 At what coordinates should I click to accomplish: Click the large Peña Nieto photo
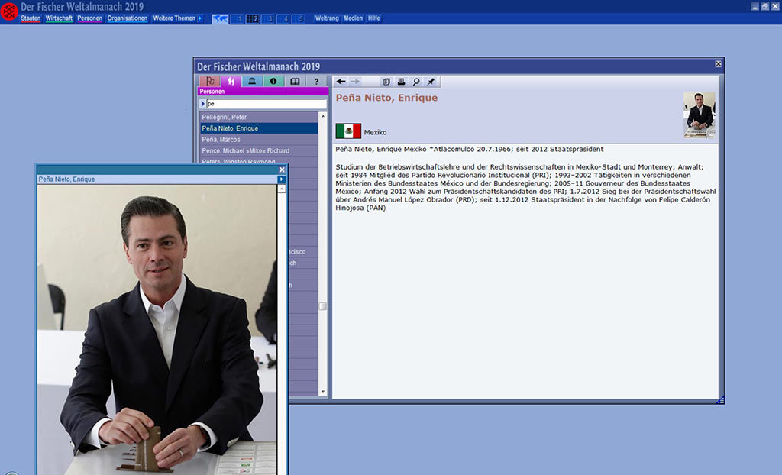pyautogui.click(x=157, y=329)
